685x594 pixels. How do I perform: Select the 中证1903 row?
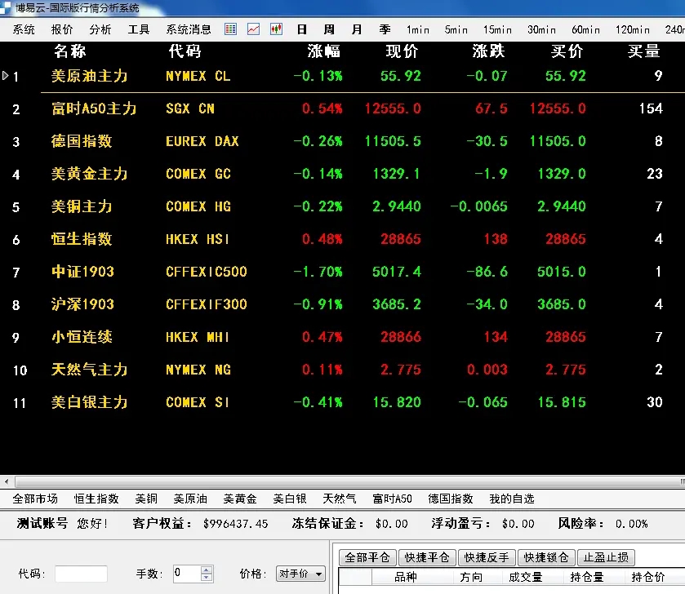pyautogui.click(x=343, y=272)
